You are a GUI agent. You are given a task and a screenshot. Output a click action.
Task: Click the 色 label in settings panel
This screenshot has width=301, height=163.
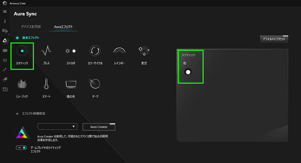pyautogui.click(x=185, y=63)
